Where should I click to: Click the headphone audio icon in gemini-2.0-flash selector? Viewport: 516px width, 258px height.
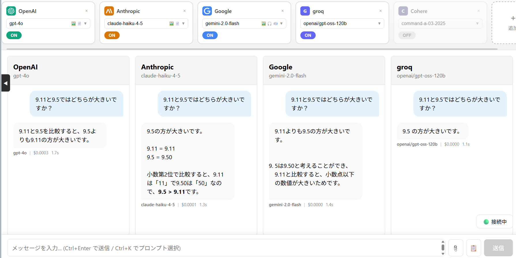(270, 24)
